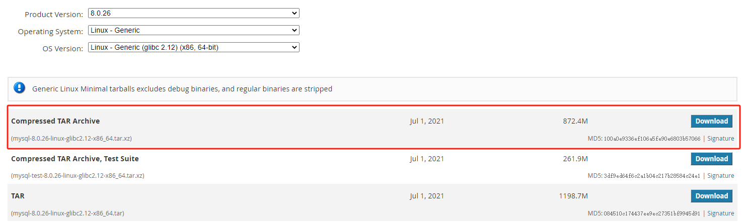Click the mysql-test-8.0.26 tar.xz filename
The height and width of the screenshot is (224, 746).
(x=78, y=176)
